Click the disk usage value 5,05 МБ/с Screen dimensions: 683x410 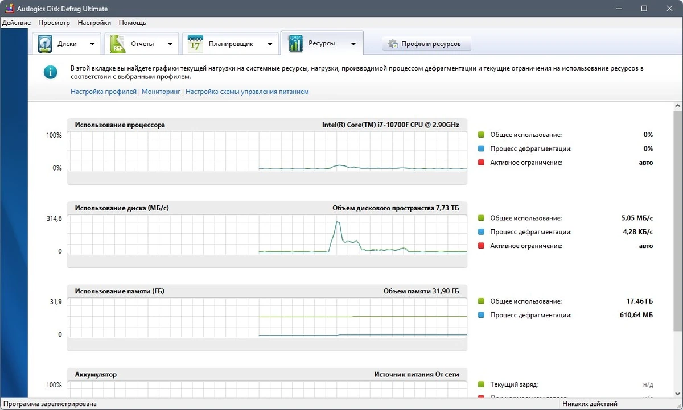[x=637, y=218]
